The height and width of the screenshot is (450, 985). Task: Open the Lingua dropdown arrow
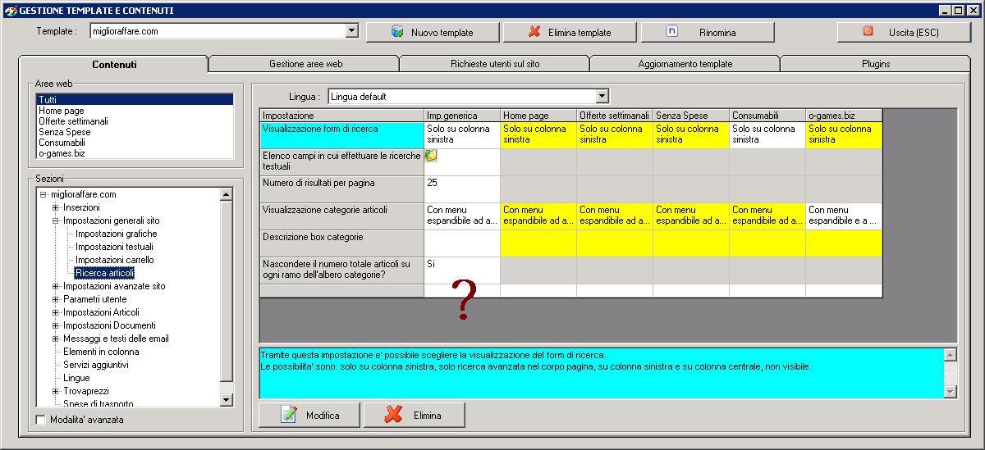point(602,96)
